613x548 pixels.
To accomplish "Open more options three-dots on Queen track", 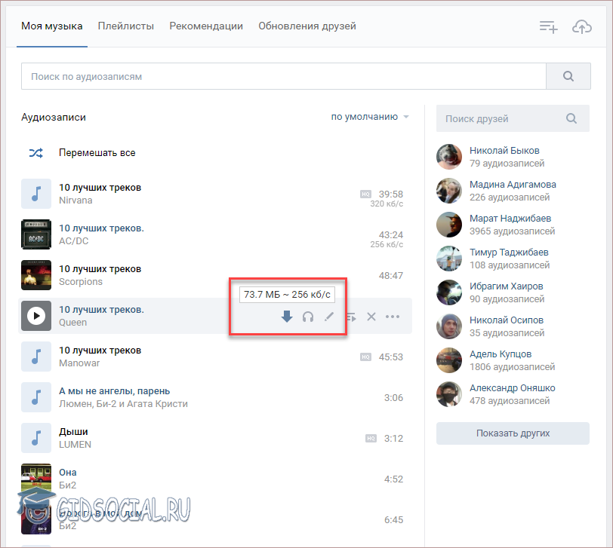I will [x=393, y=317].
